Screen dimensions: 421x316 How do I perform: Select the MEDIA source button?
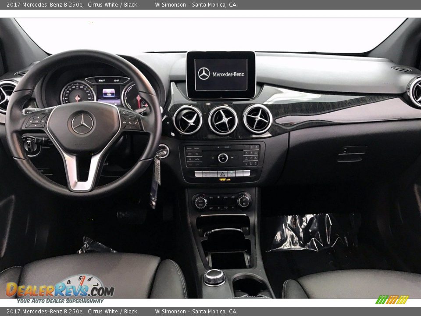point(197,147)
